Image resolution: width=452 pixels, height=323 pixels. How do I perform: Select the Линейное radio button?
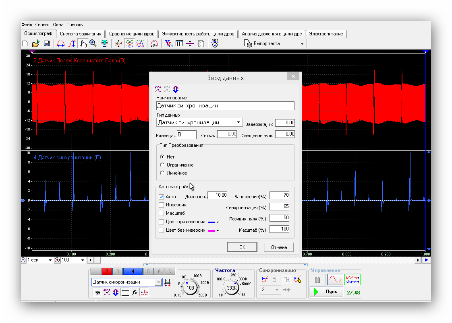coord(162,173)
